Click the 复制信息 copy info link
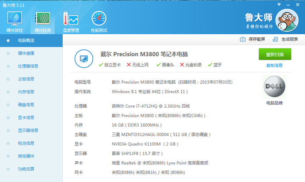This screenshot has width=305, height=182. tap(274, 66)
